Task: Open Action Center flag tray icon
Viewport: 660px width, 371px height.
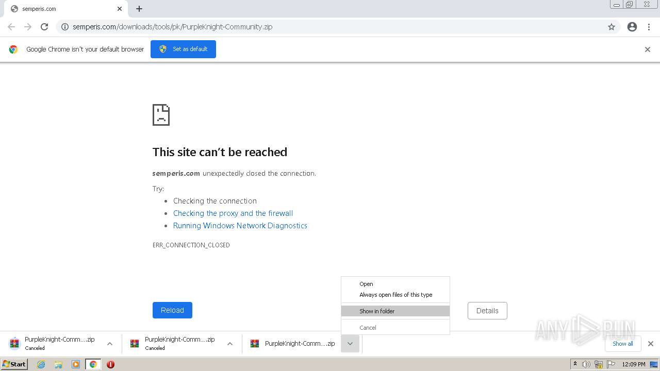Action: coord(610,364)
